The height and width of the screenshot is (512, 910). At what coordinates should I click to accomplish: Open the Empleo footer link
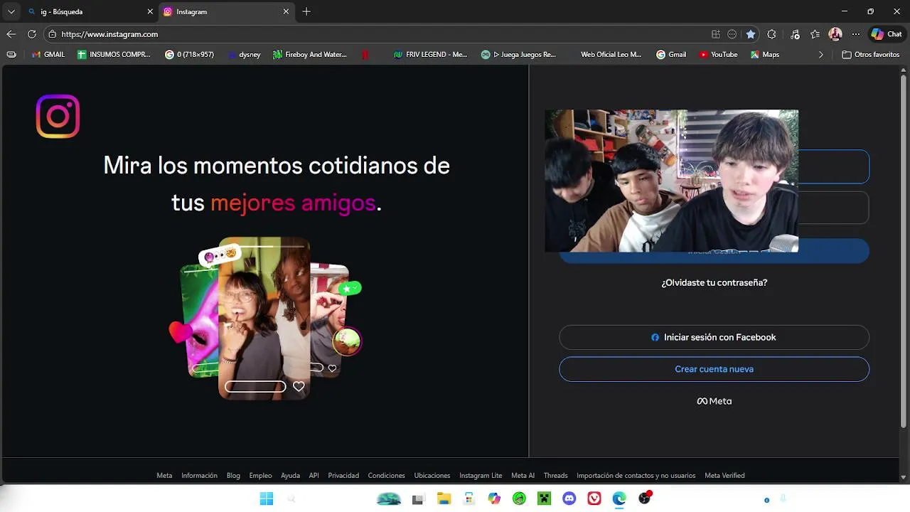[260, 476]
